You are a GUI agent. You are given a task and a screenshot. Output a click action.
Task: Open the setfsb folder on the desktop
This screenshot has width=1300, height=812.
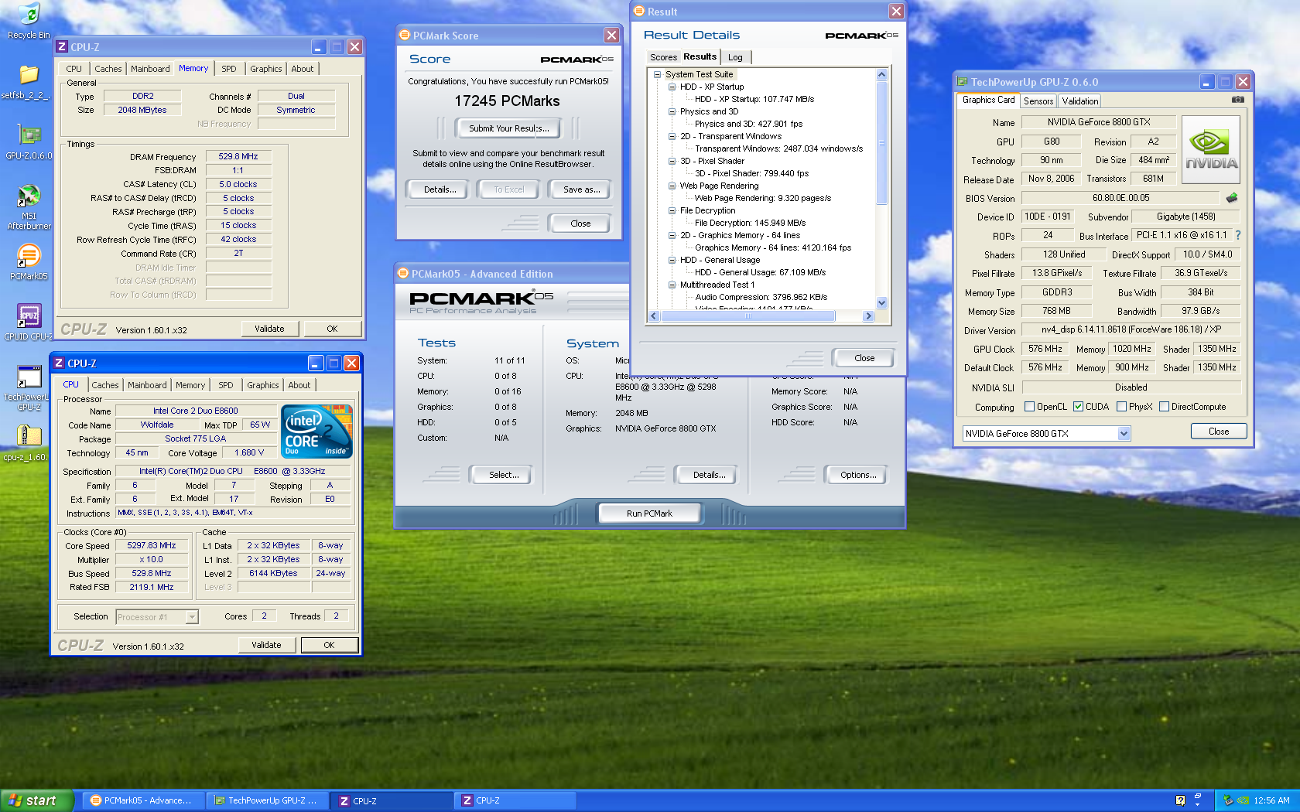point(29,74)
